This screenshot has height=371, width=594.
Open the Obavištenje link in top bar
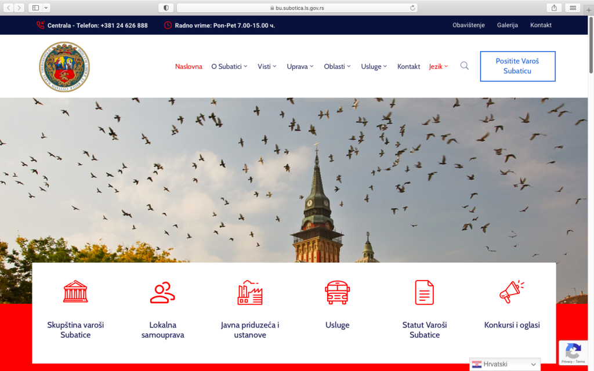468,25
